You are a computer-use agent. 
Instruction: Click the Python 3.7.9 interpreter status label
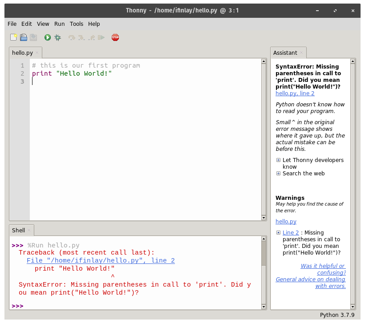(337, 315)
